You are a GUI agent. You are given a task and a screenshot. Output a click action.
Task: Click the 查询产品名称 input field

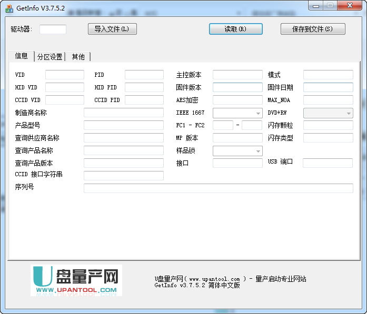[124, 150]
